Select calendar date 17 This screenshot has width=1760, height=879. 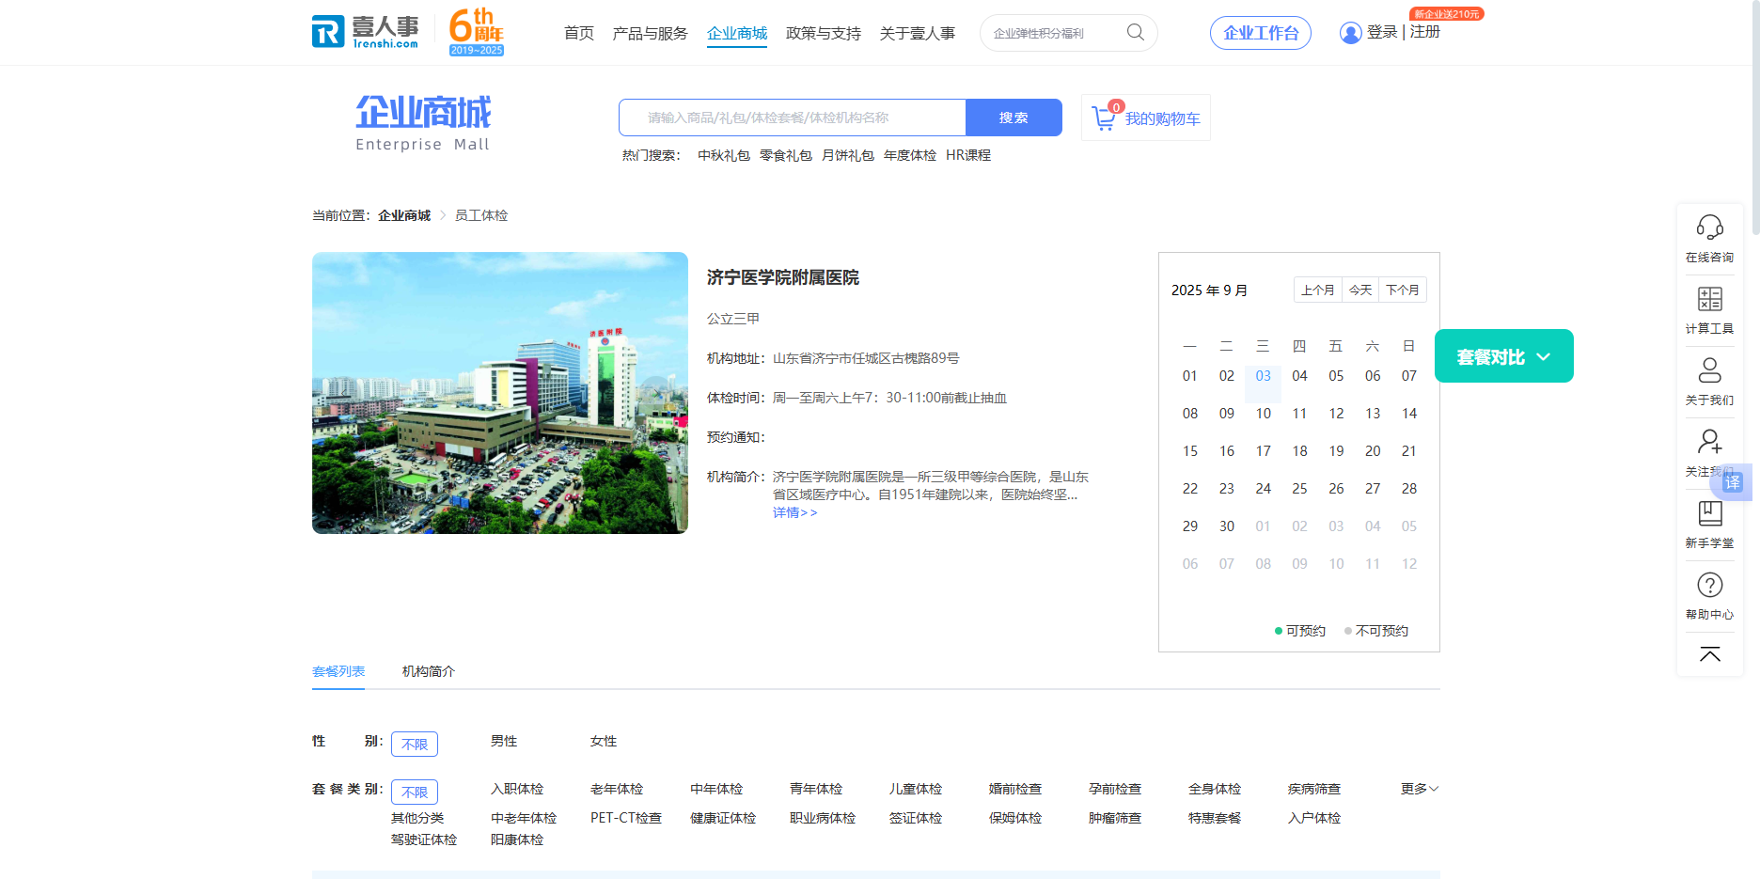(x=1263, y=451)
